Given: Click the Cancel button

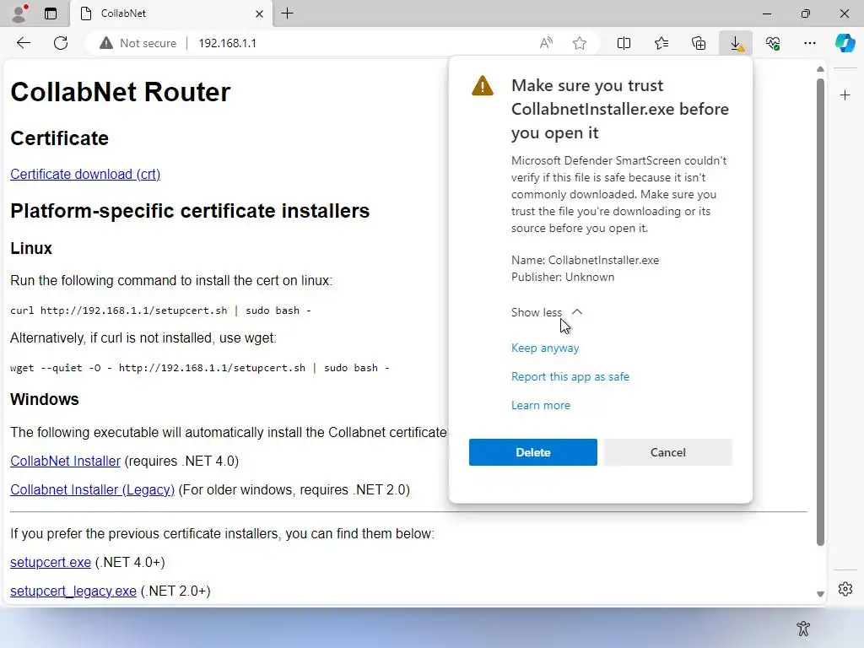Looking at the screenshot, I should (668, 452).
